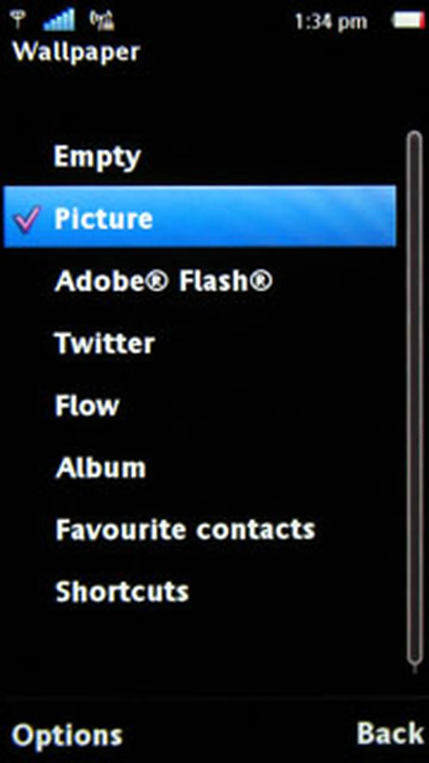Select the Flow wallpaper option
This screenshot has height=763, width=429.
87,405
